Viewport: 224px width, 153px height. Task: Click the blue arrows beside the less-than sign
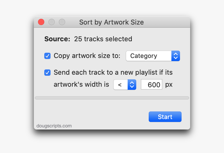tap(132, 85)
